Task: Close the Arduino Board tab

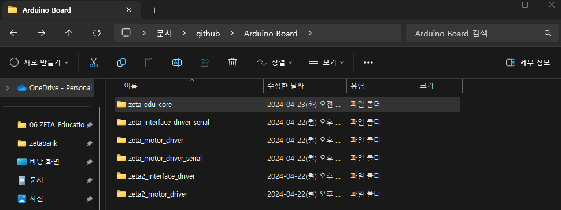Action: (129, 10)
